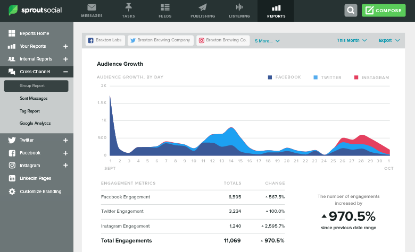This screenshot has width=415, height=252.
Task: Click the search magnifier icon
Action: click(351, 11)
